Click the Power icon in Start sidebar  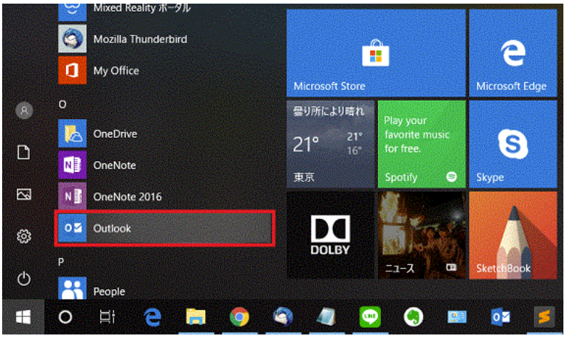(24, 279)
